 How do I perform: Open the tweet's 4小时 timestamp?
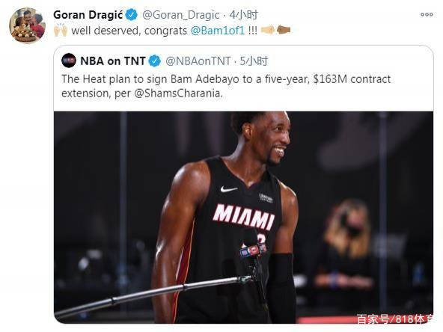[x=243, y=15]
